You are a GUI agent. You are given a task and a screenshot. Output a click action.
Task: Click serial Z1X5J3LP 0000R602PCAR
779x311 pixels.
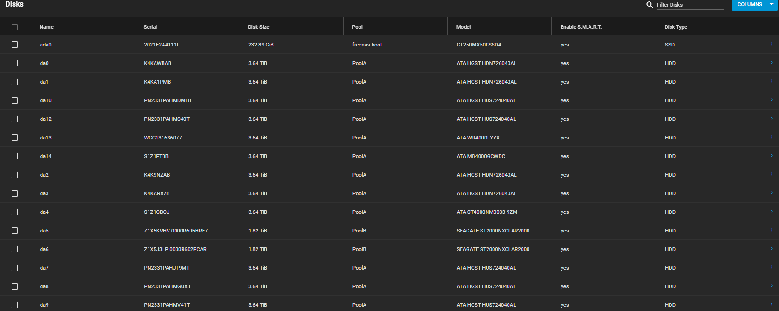point(176,249)
